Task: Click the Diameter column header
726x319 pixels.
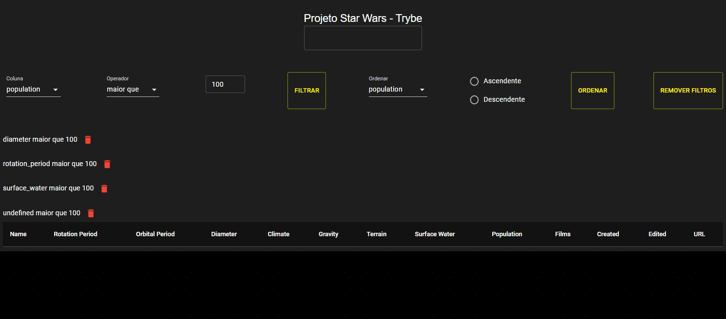Action: 224,234
